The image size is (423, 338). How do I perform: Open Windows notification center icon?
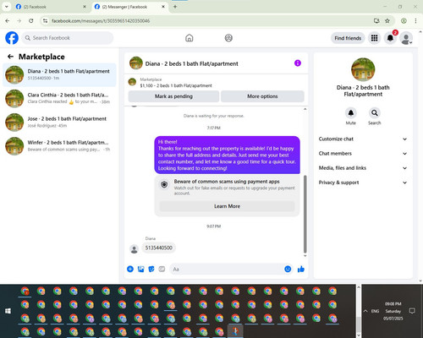pos(412,311)
